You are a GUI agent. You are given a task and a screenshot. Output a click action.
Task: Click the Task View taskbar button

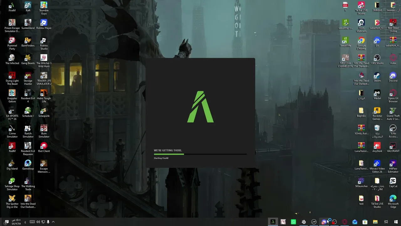click(386, 222)
